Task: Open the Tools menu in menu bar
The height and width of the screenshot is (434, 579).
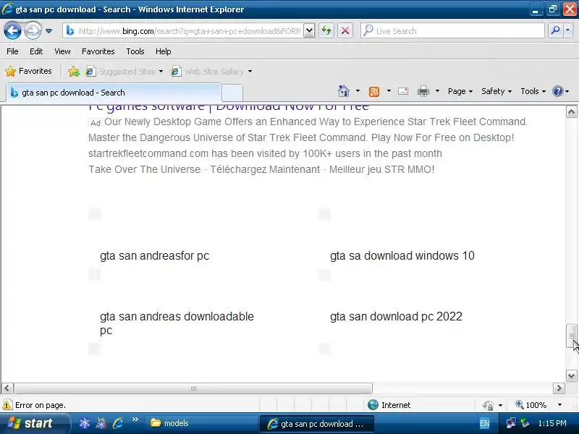Action: pos(135,51)
